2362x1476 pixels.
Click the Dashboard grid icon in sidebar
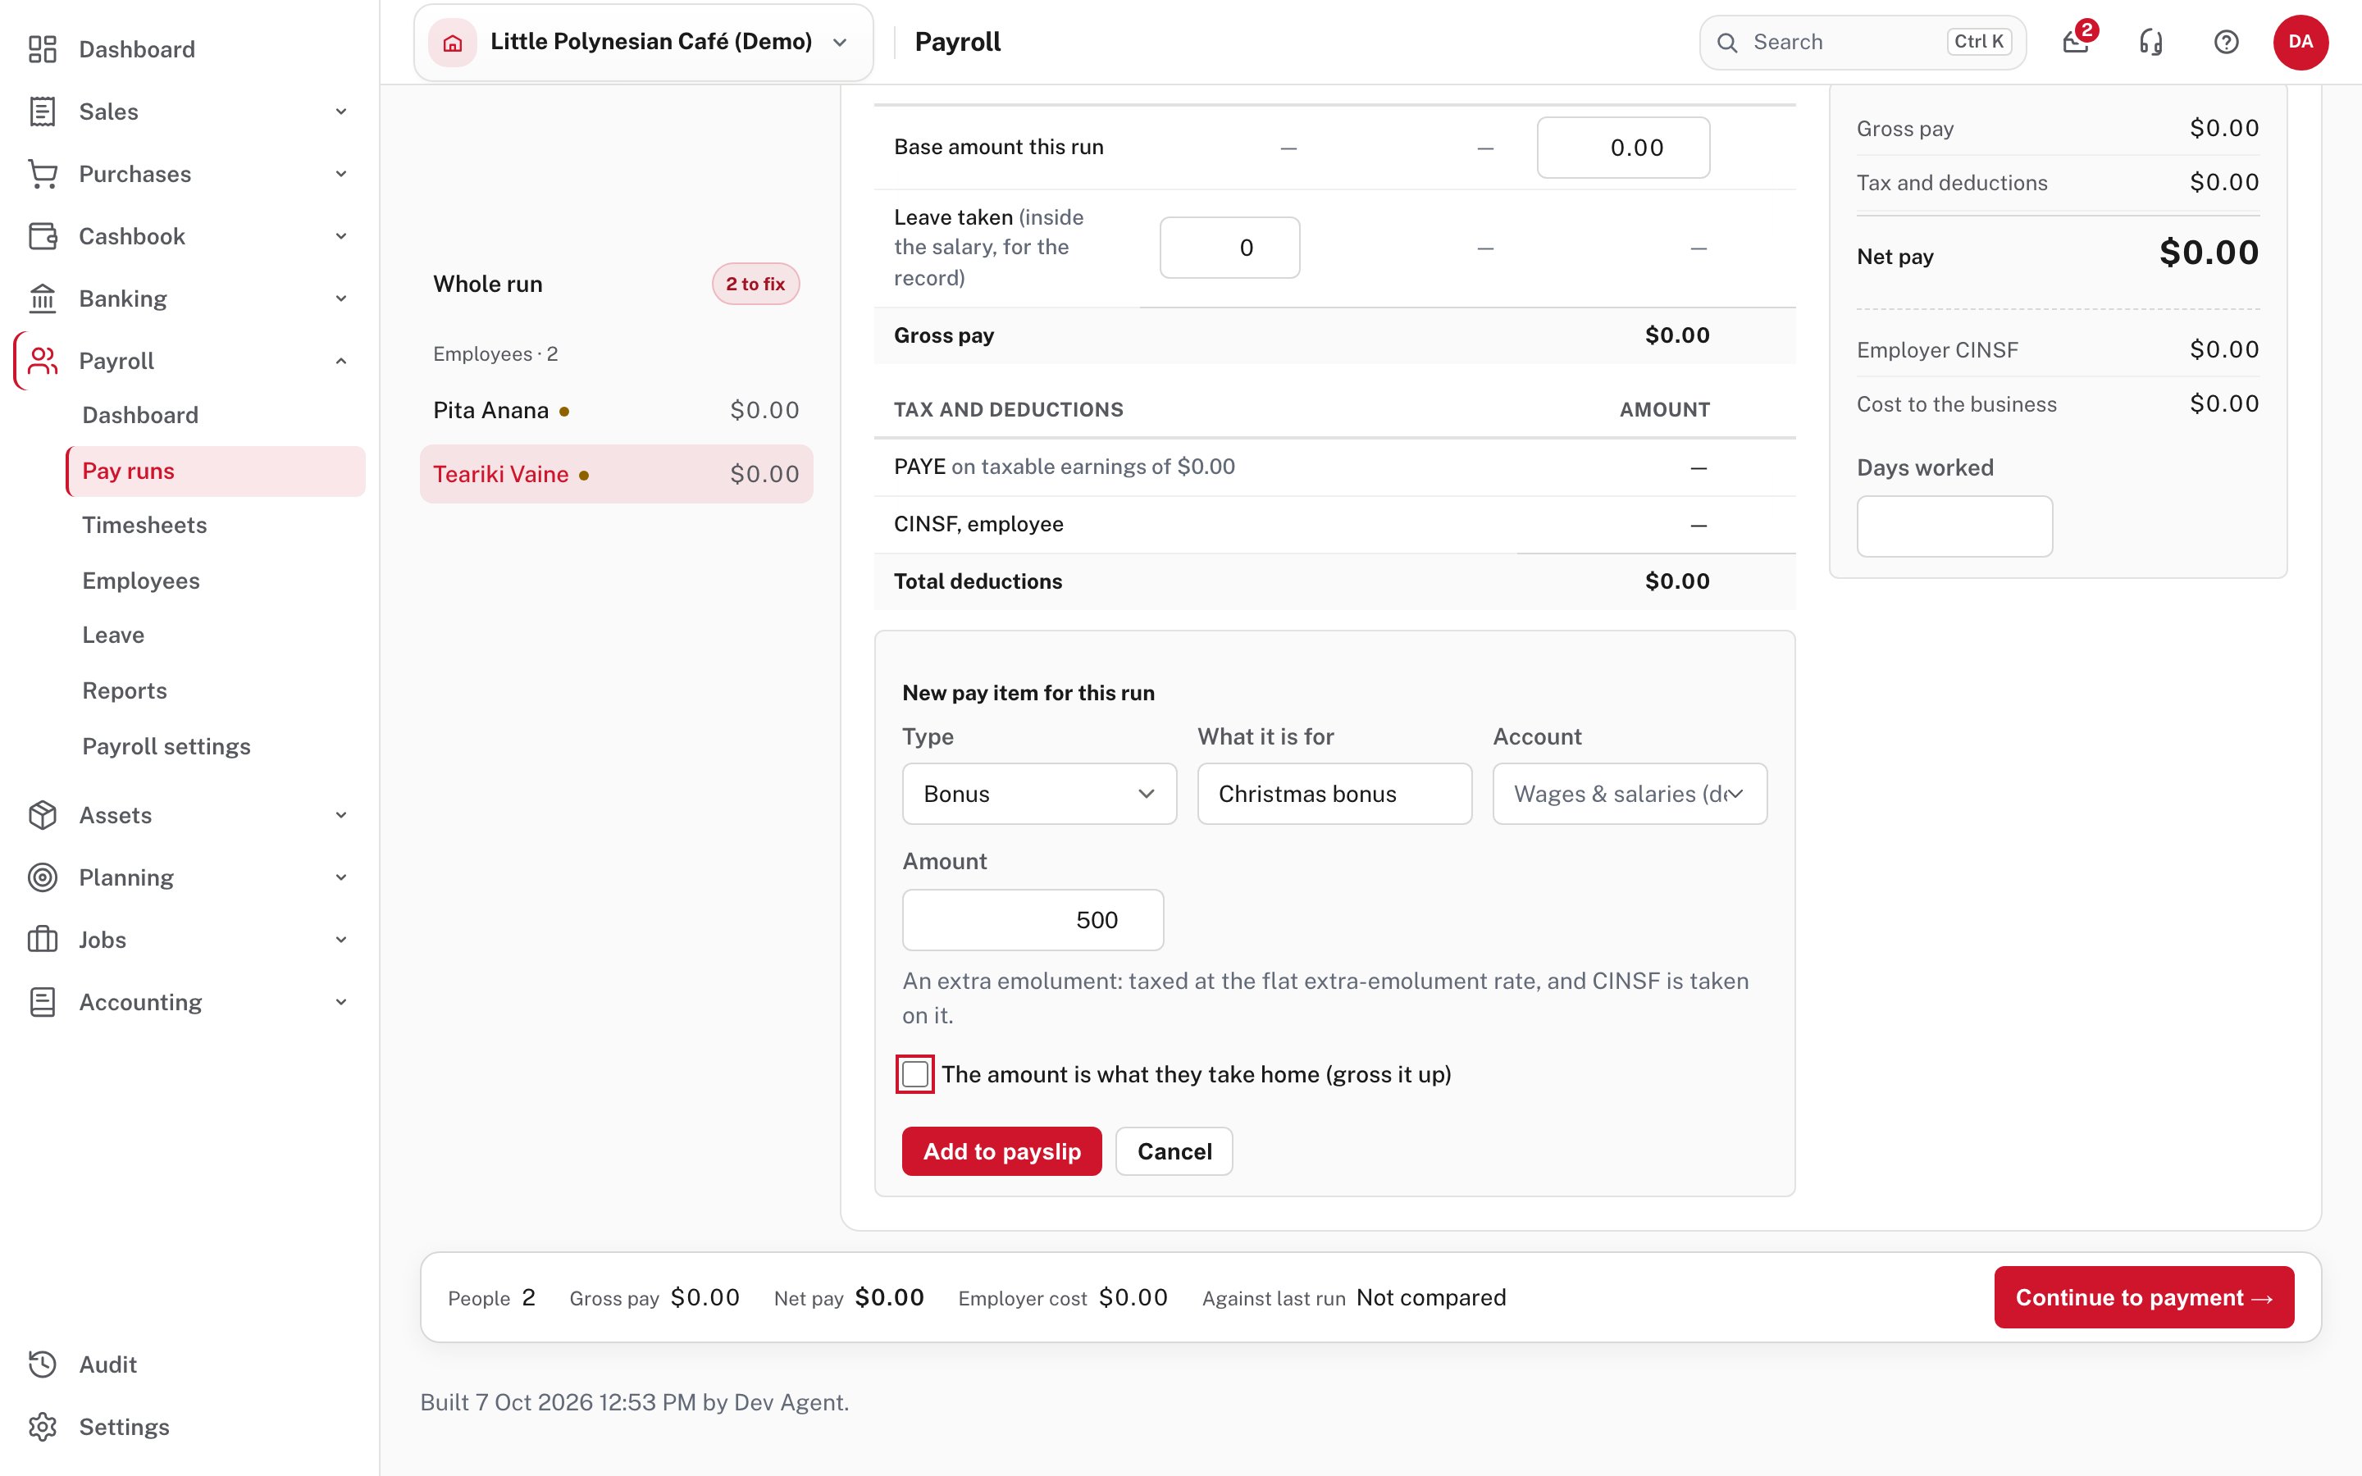pos(42,49)
